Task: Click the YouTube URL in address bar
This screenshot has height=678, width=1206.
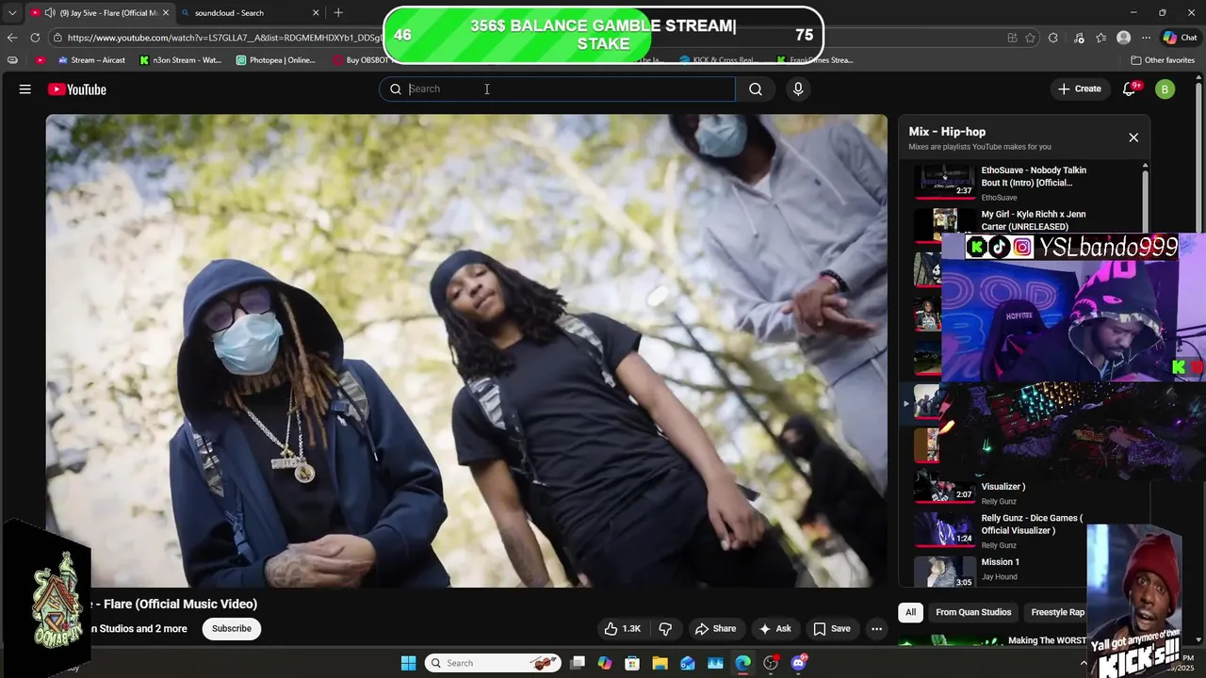Action: tap(226, 38)
